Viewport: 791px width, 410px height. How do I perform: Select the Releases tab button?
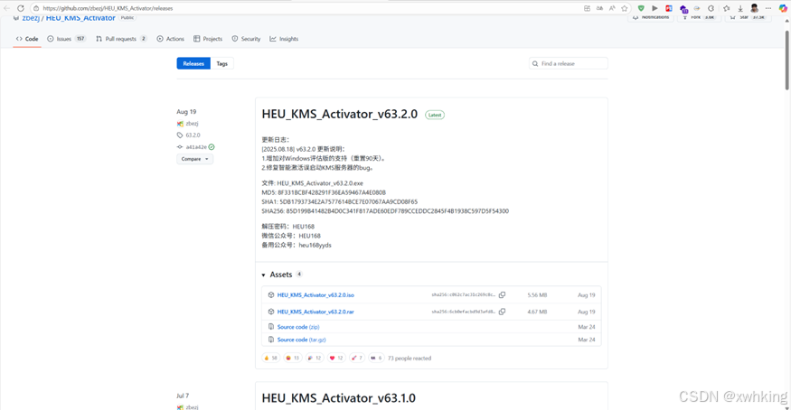tap(193, 63)
